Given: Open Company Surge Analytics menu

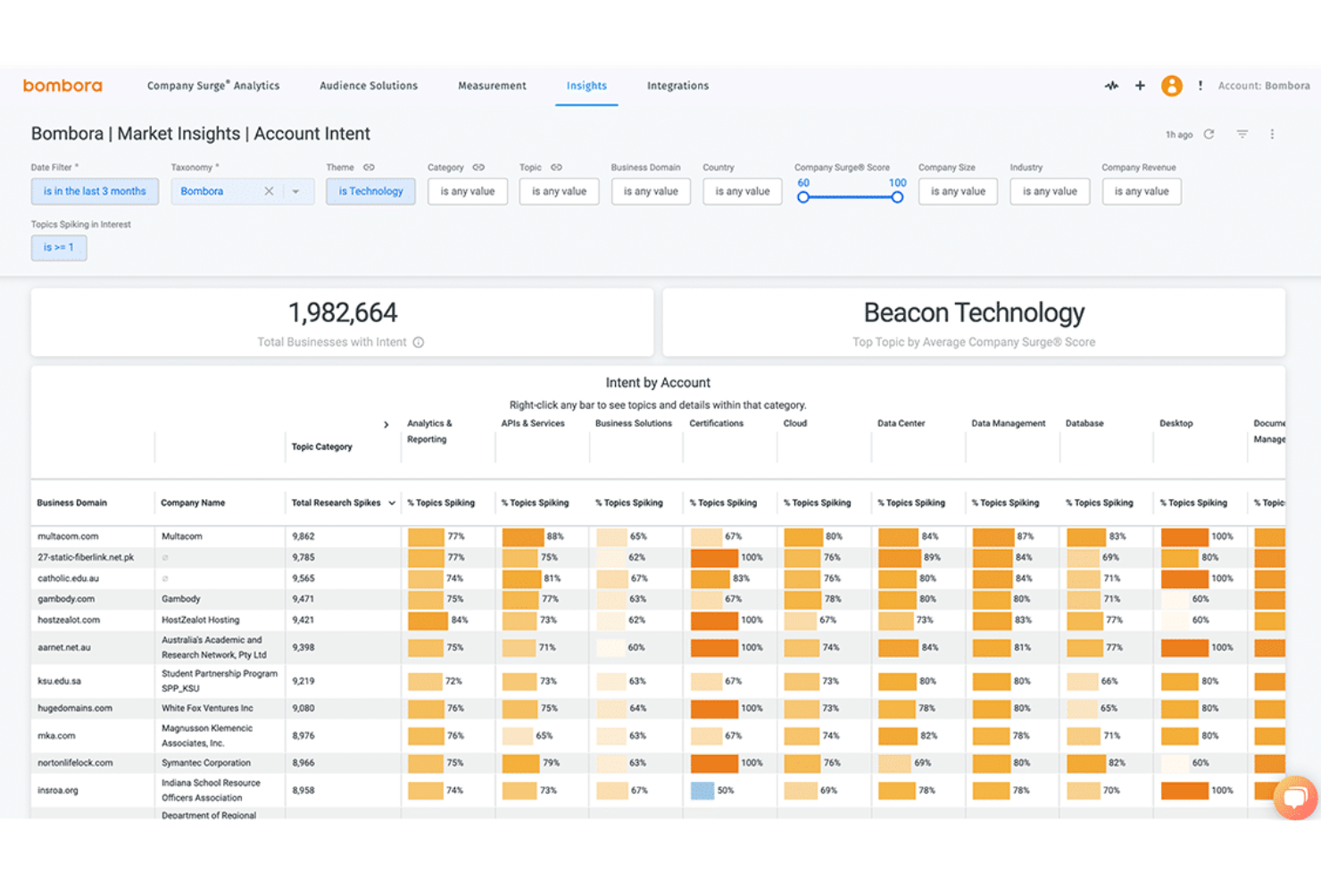Looking at the screenshot, I should coord(213,86).
